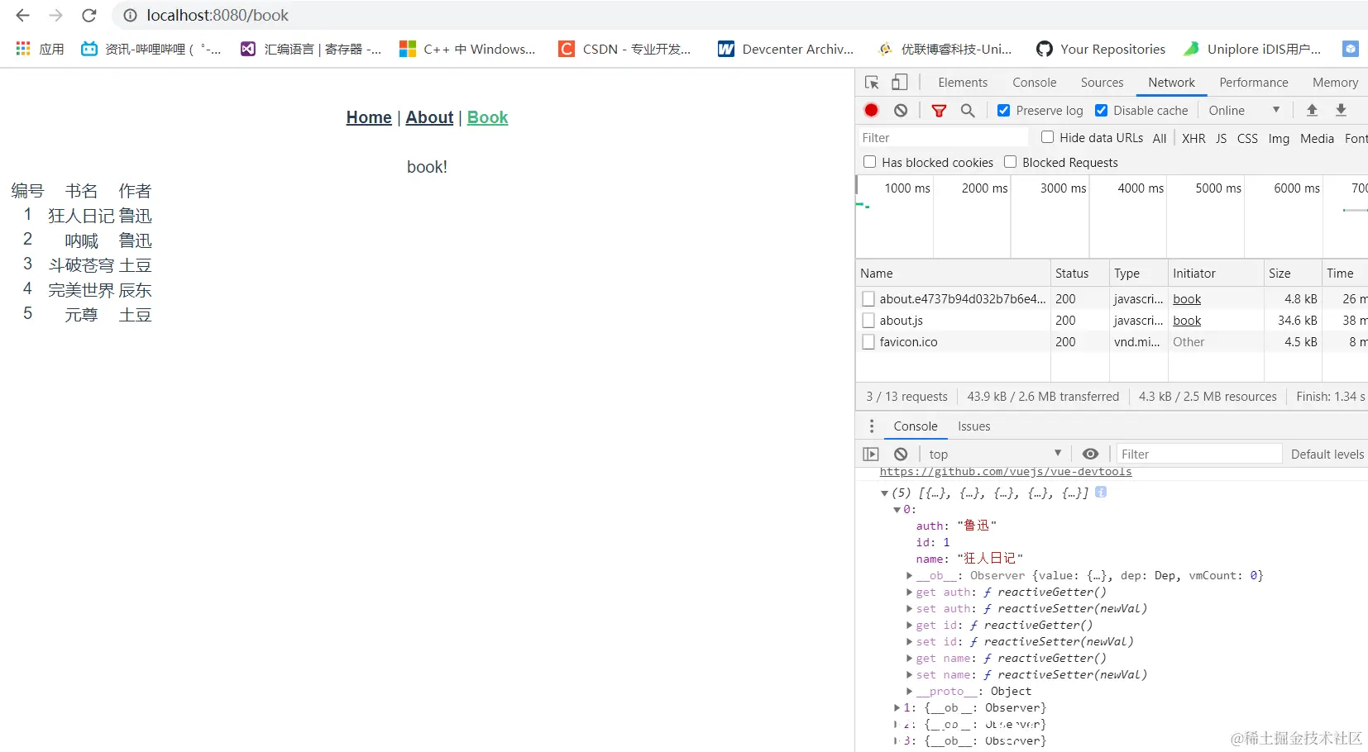Image resolution: width=1368 pixels, height=752 pixels.
Task: Enable Has blocked cookies checkbox
Action: coord(869,162)
